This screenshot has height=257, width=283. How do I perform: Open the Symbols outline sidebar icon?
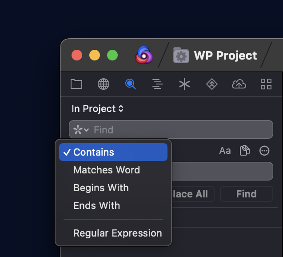[x=158, y=84]
